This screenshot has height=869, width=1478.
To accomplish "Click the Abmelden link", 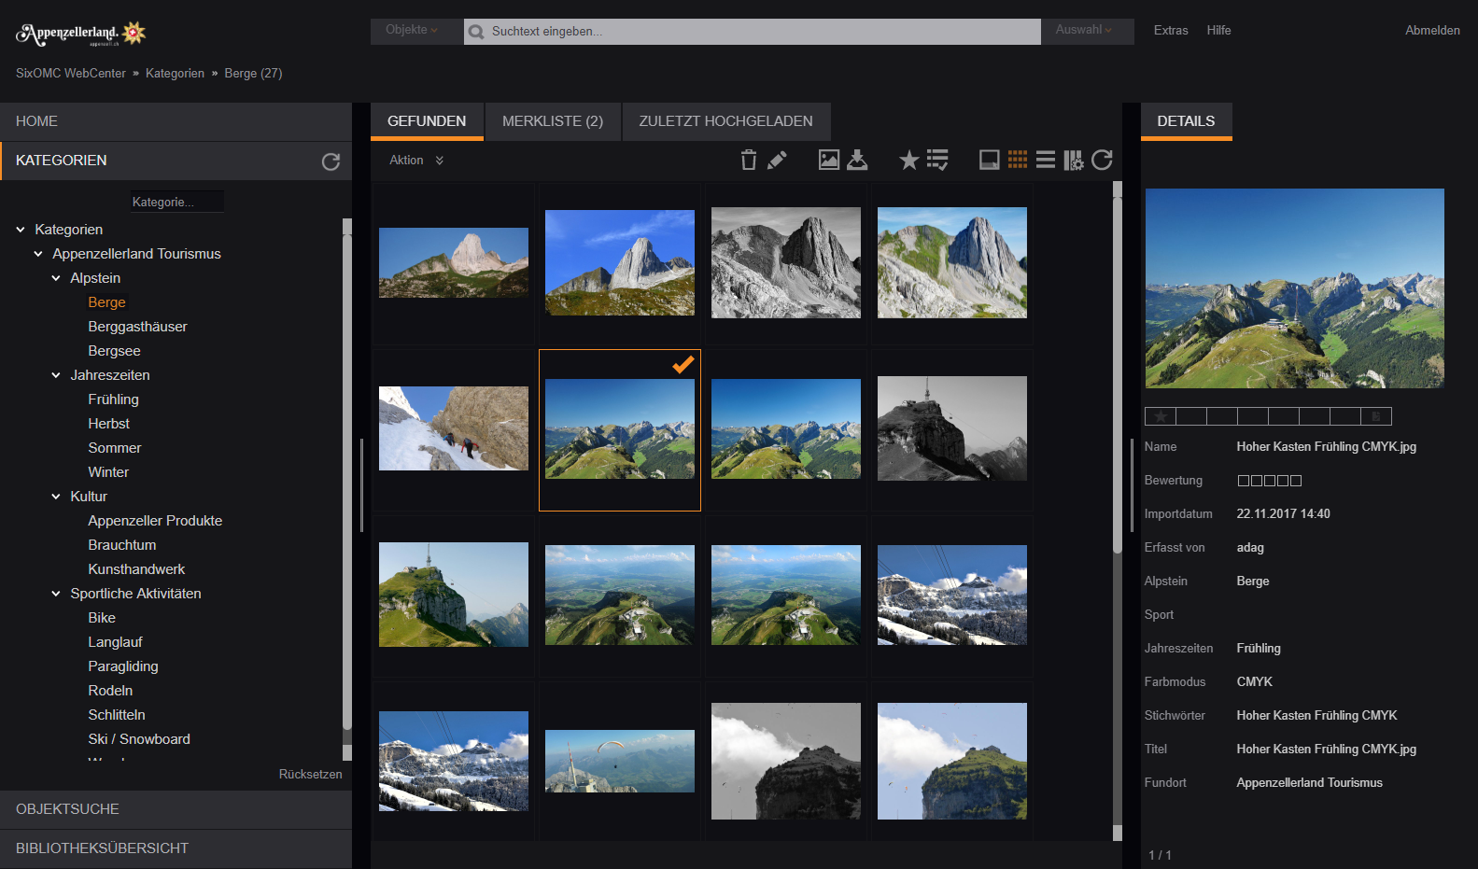I will (1432, 31).
